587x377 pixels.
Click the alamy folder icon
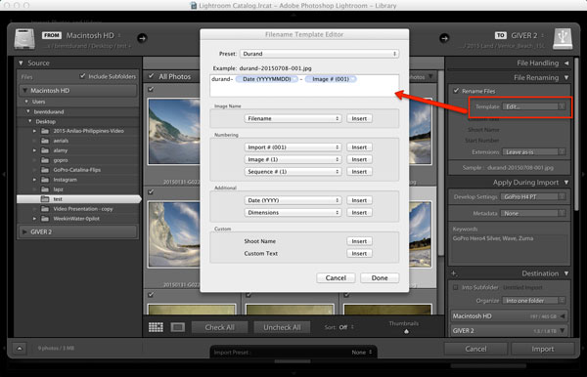[45, 150]
